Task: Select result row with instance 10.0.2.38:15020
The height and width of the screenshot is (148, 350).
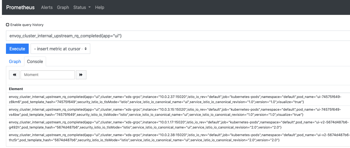Action: pyautogui.click(x=175, y=137)
